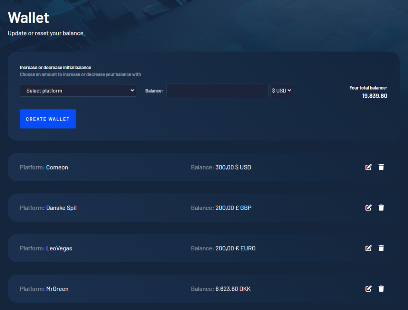This screenshot has height=310, width=408.
Task: Click the Comeon platform name
Action: pos(57,168)
